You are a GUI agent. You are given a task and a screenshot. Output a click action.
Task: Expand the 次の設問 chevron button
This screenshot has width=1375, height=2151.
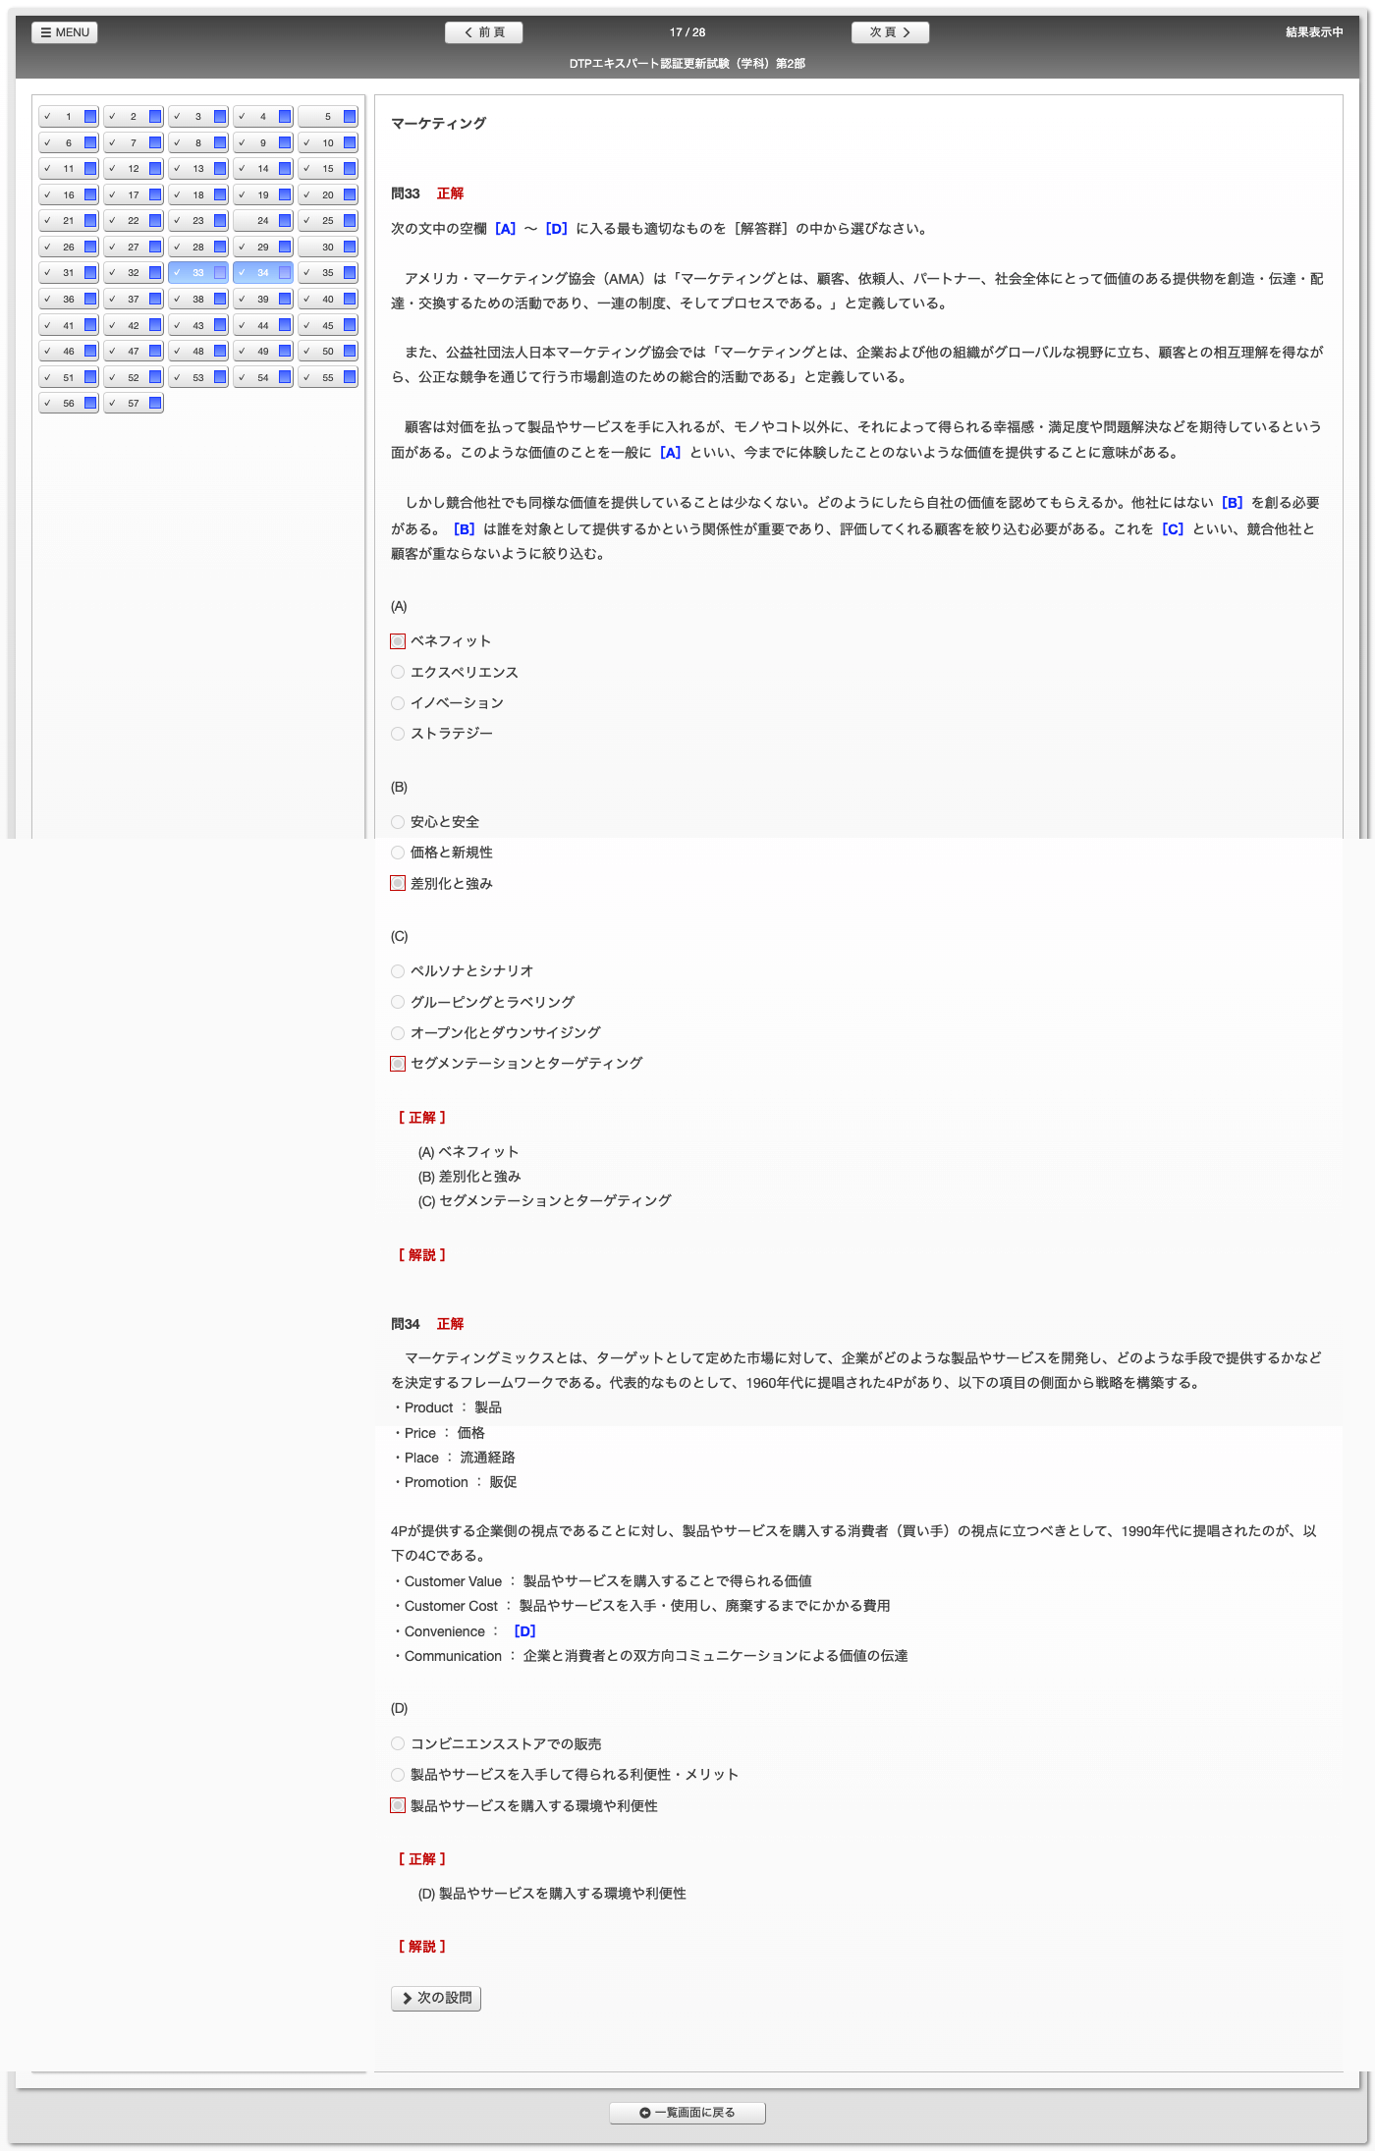click(436, 1998)
